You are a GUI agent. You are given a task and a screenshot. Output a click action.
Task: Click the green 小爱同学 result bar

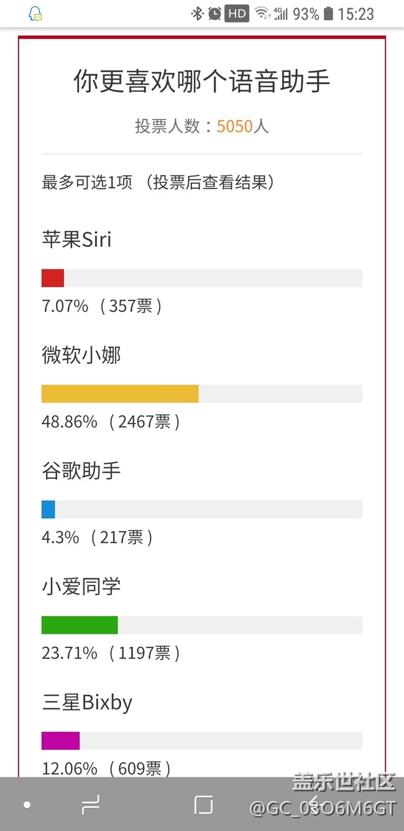pos(80,625)
